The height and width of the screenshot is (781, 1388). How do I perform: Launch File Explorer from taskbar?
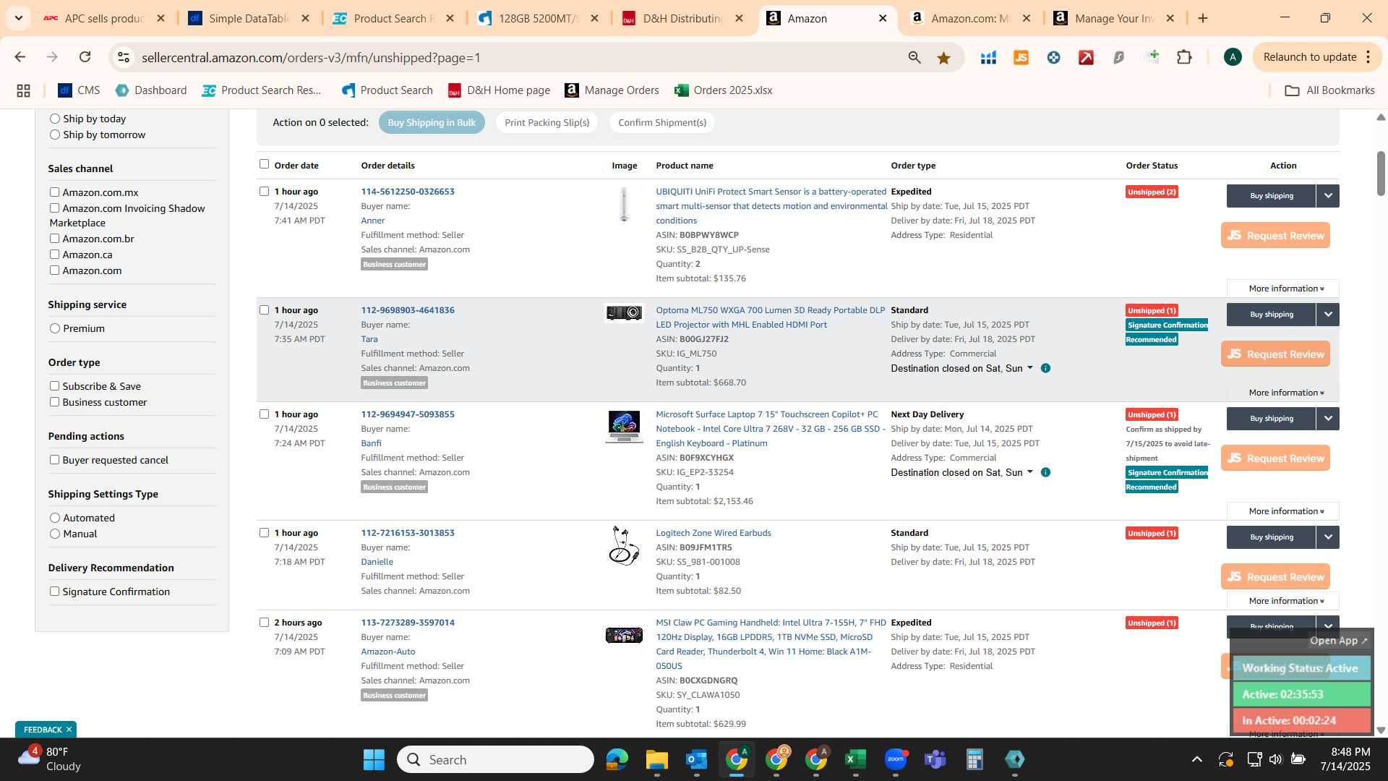tap(656, 759)
